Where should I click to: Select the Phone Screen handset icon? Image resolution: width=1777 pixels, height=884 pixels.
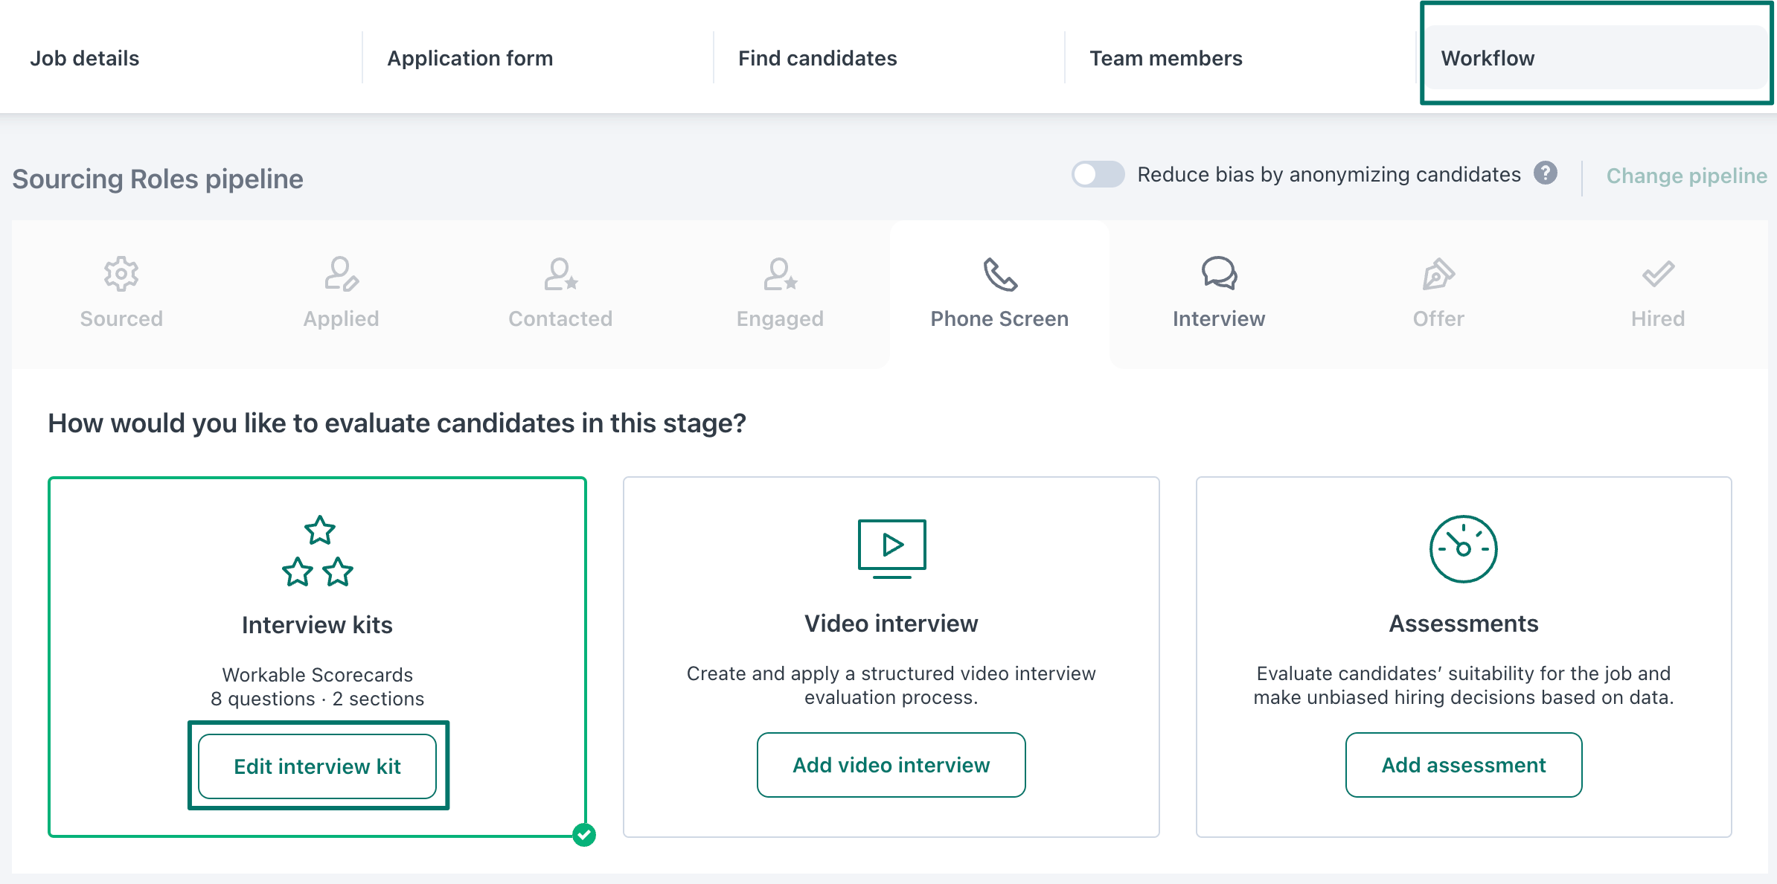1000,275
